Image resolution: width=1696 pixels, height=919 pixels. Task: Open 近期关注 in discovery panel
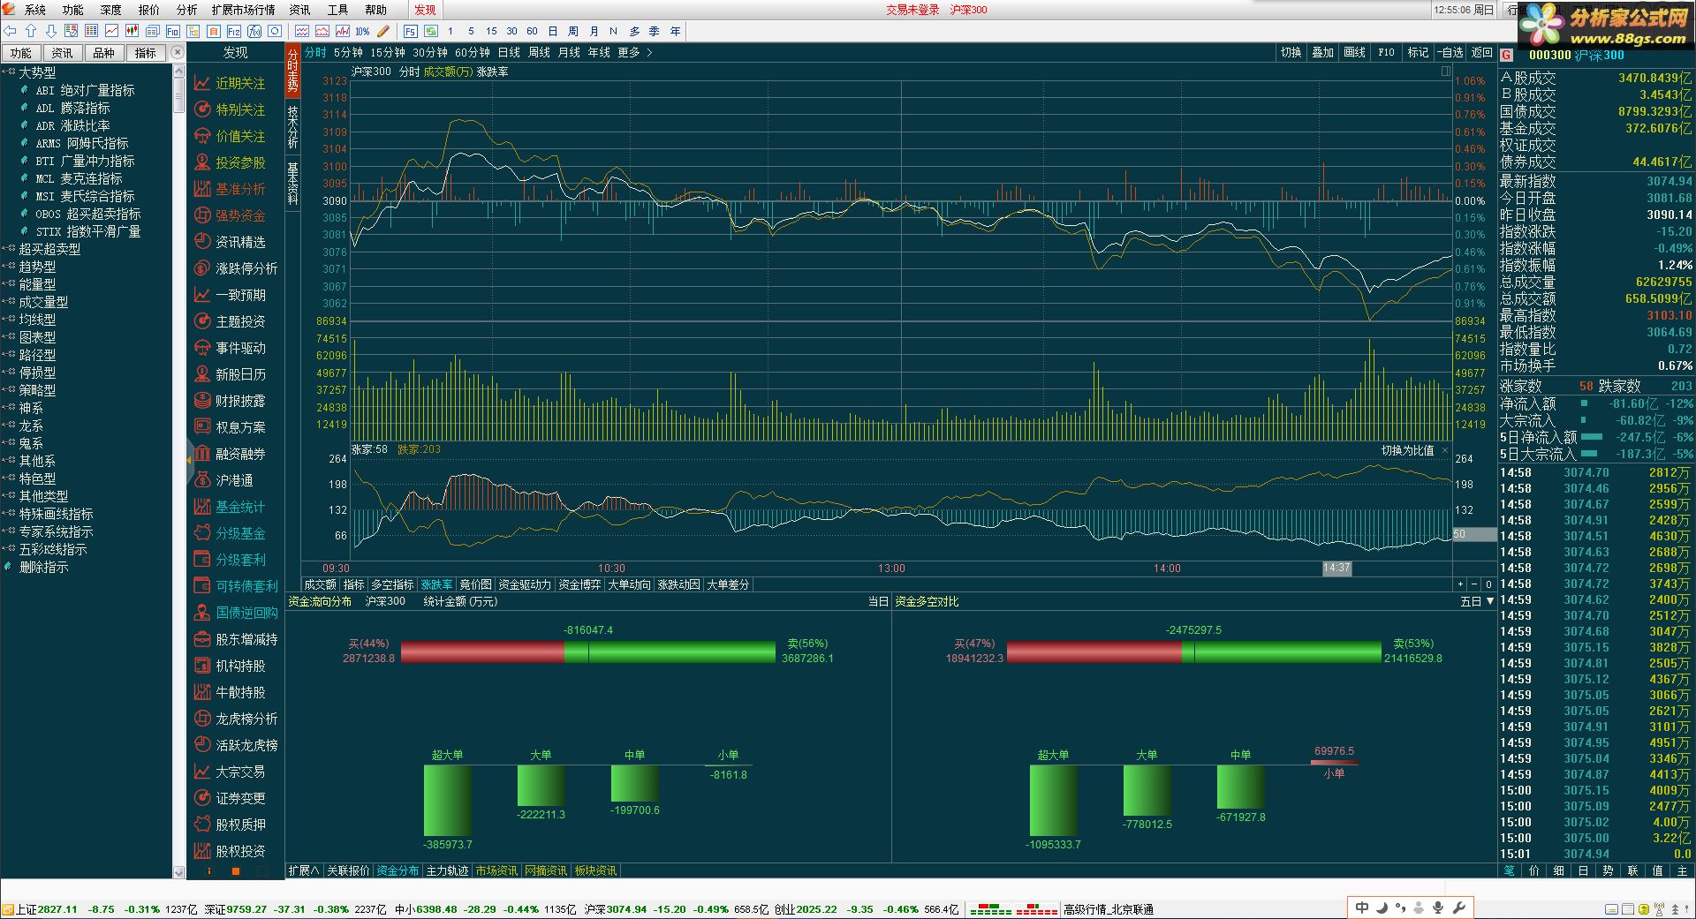click(x=240, y=83)
